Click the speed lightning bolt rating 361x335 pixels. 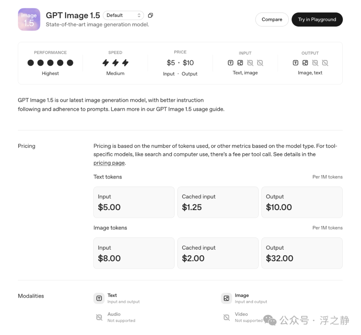(115, 63)
